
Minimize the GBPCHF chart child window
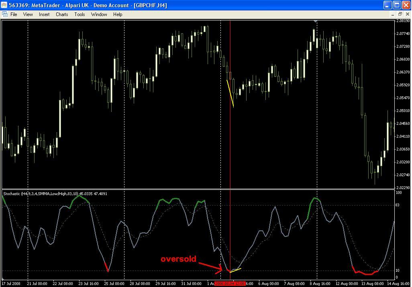[393, 14]
